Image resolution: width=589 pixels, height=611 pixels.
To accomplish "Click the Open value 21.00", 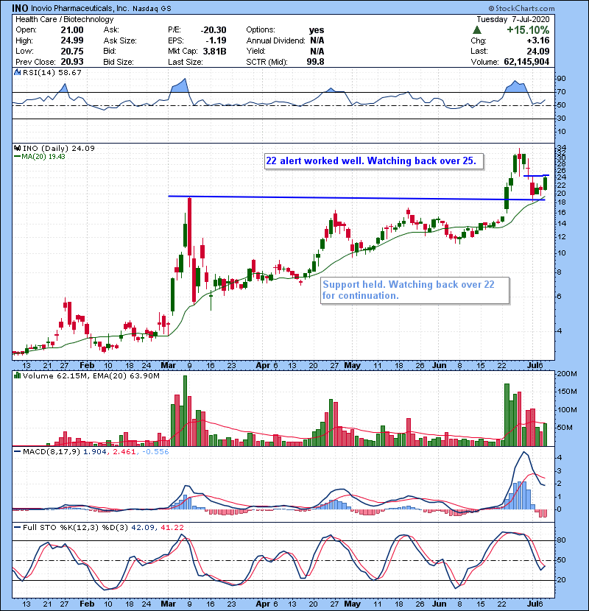I will point(72,30).
